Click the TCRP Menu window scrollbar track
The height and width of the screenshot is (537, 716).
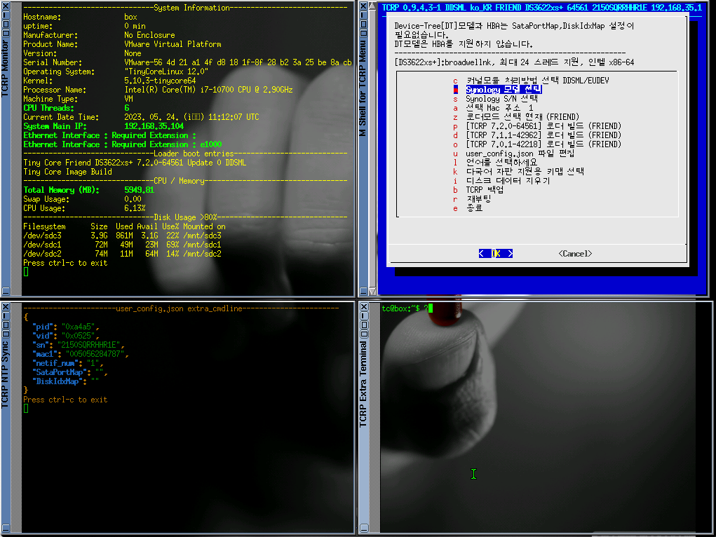point(372,149)
